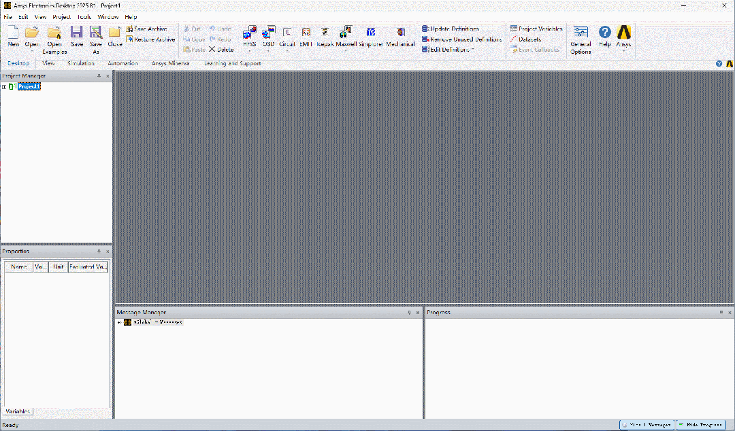The height and width of the screenshot is (431, 735).
Task: Switch to Learning and Support tab
Action: [x=233, y=63]
